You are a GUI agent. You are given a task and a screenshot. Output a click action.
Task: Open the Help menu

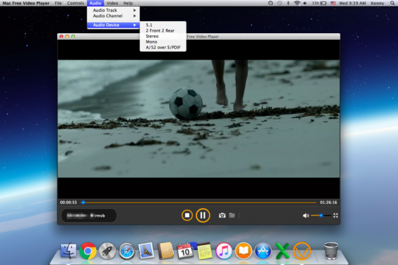[x=128, y=3]
